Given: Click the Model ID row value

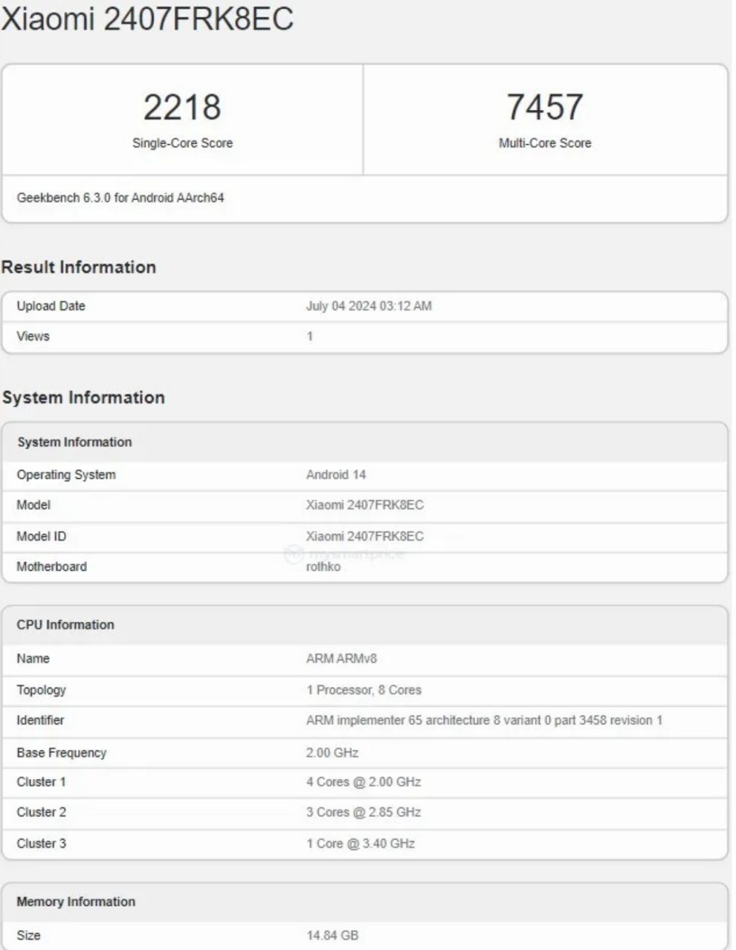Looking at the screenshot, I should (365, 537).
